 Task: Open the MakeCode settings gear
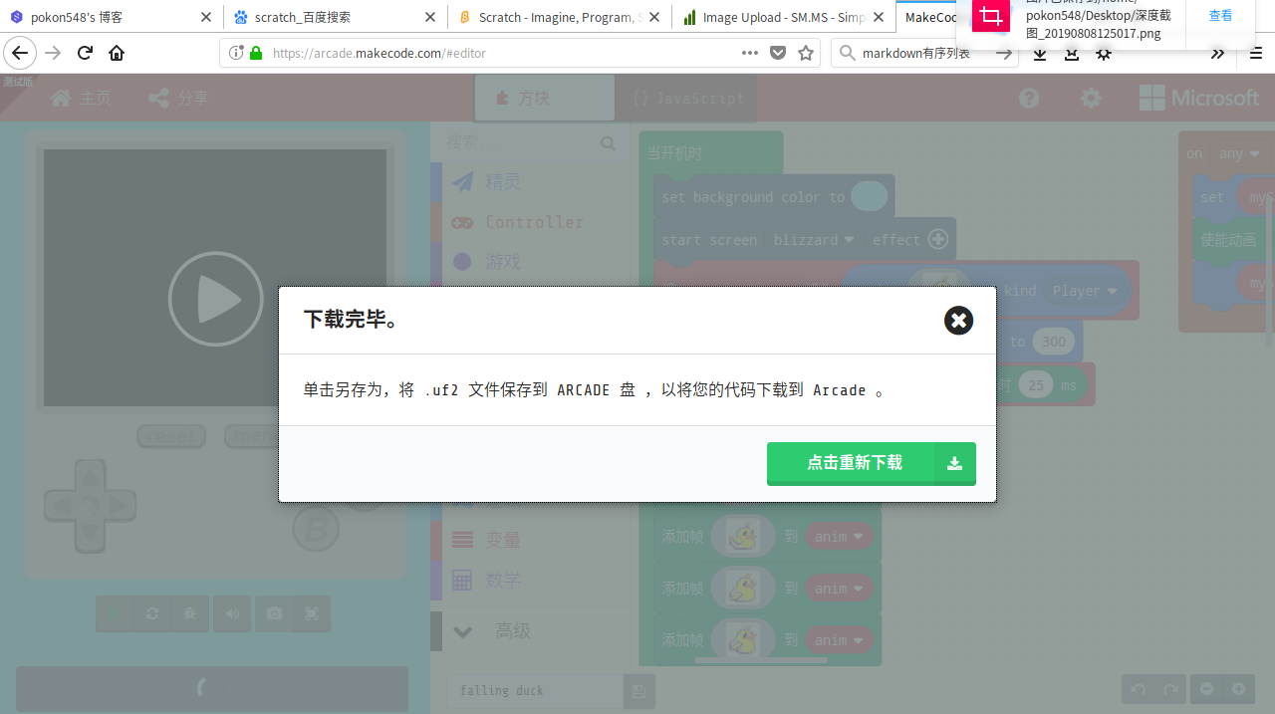[1092, 98]
